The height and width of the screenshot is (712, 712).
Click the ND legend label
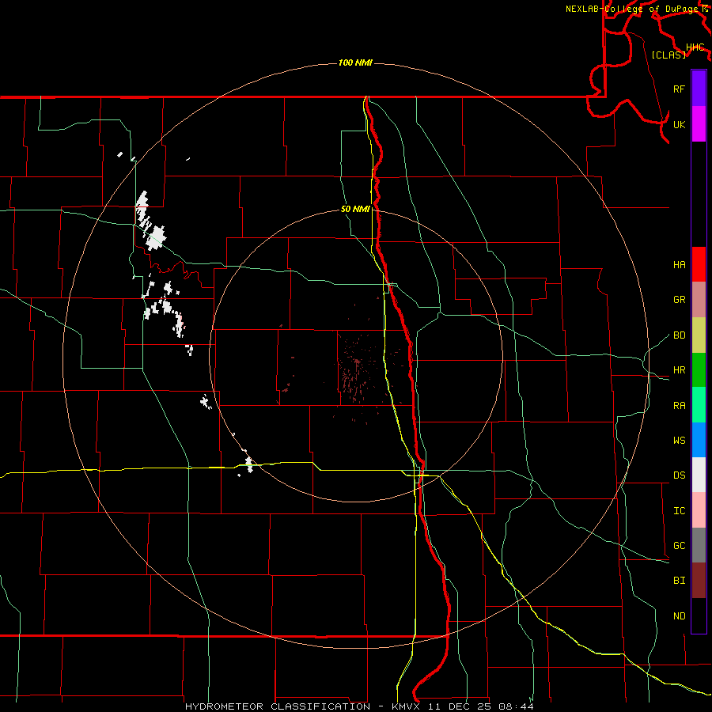click(679, 616)
